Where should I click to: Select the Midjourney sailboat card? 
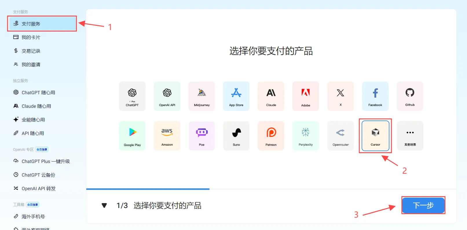pyautogui.click(x=202, y=96)
